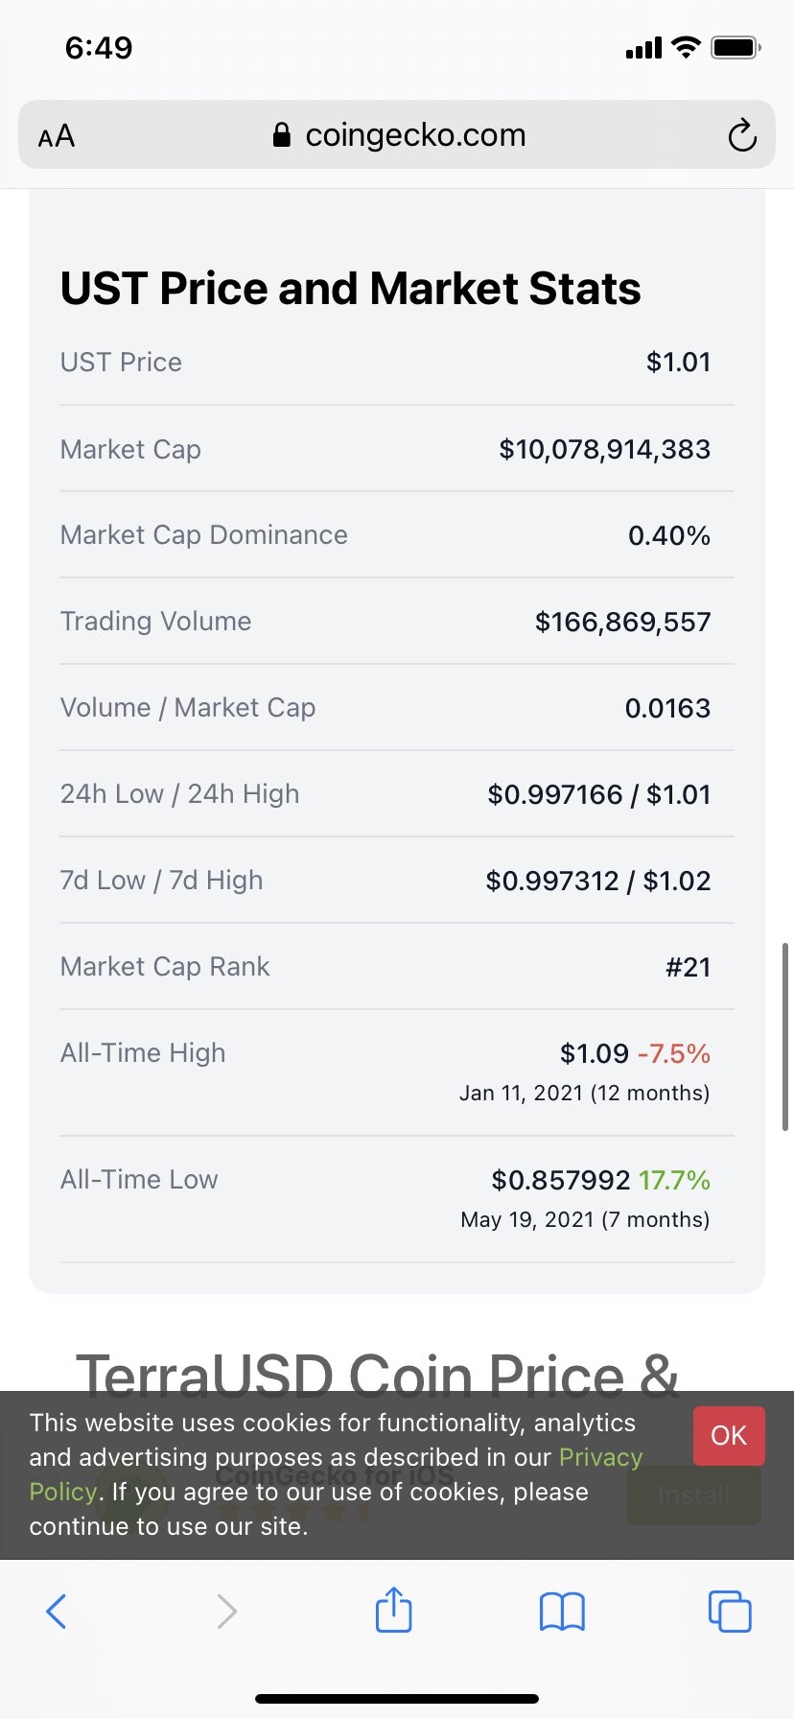The image size is (794, 1719).
Task: Open the bookmarks book icon
Action: coord(562,1611)
